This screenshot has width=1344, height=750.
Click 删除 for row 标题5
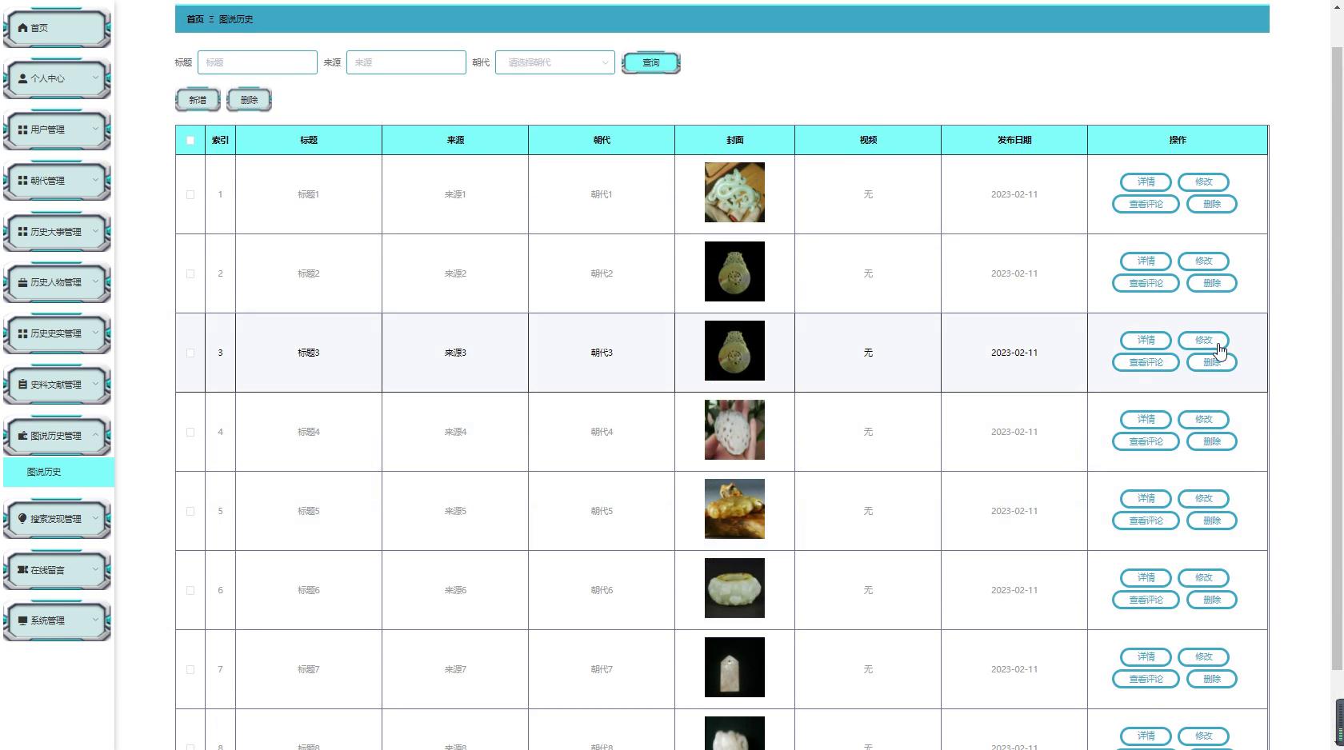click(1212, 521)
